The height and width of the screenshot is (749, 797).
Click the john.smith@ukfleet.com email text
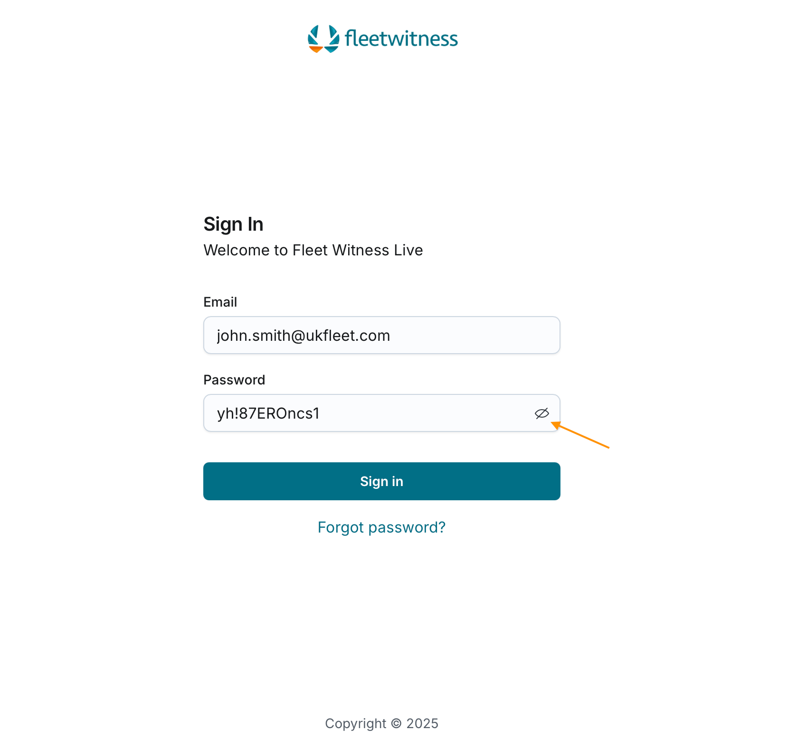[303, 336]
